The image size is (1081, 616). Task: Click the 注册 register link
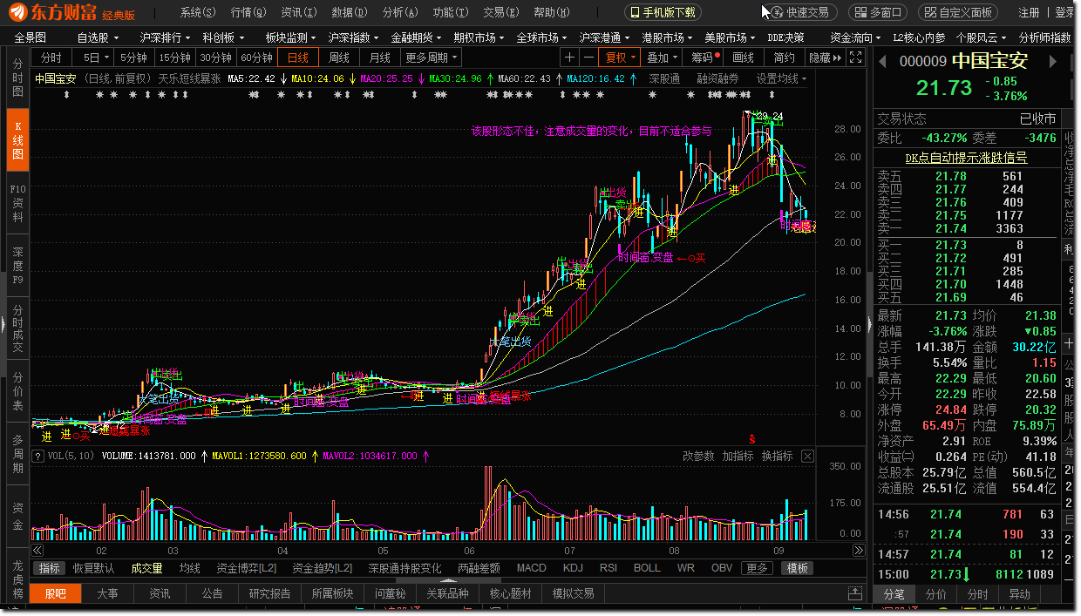coord(1030,12)
